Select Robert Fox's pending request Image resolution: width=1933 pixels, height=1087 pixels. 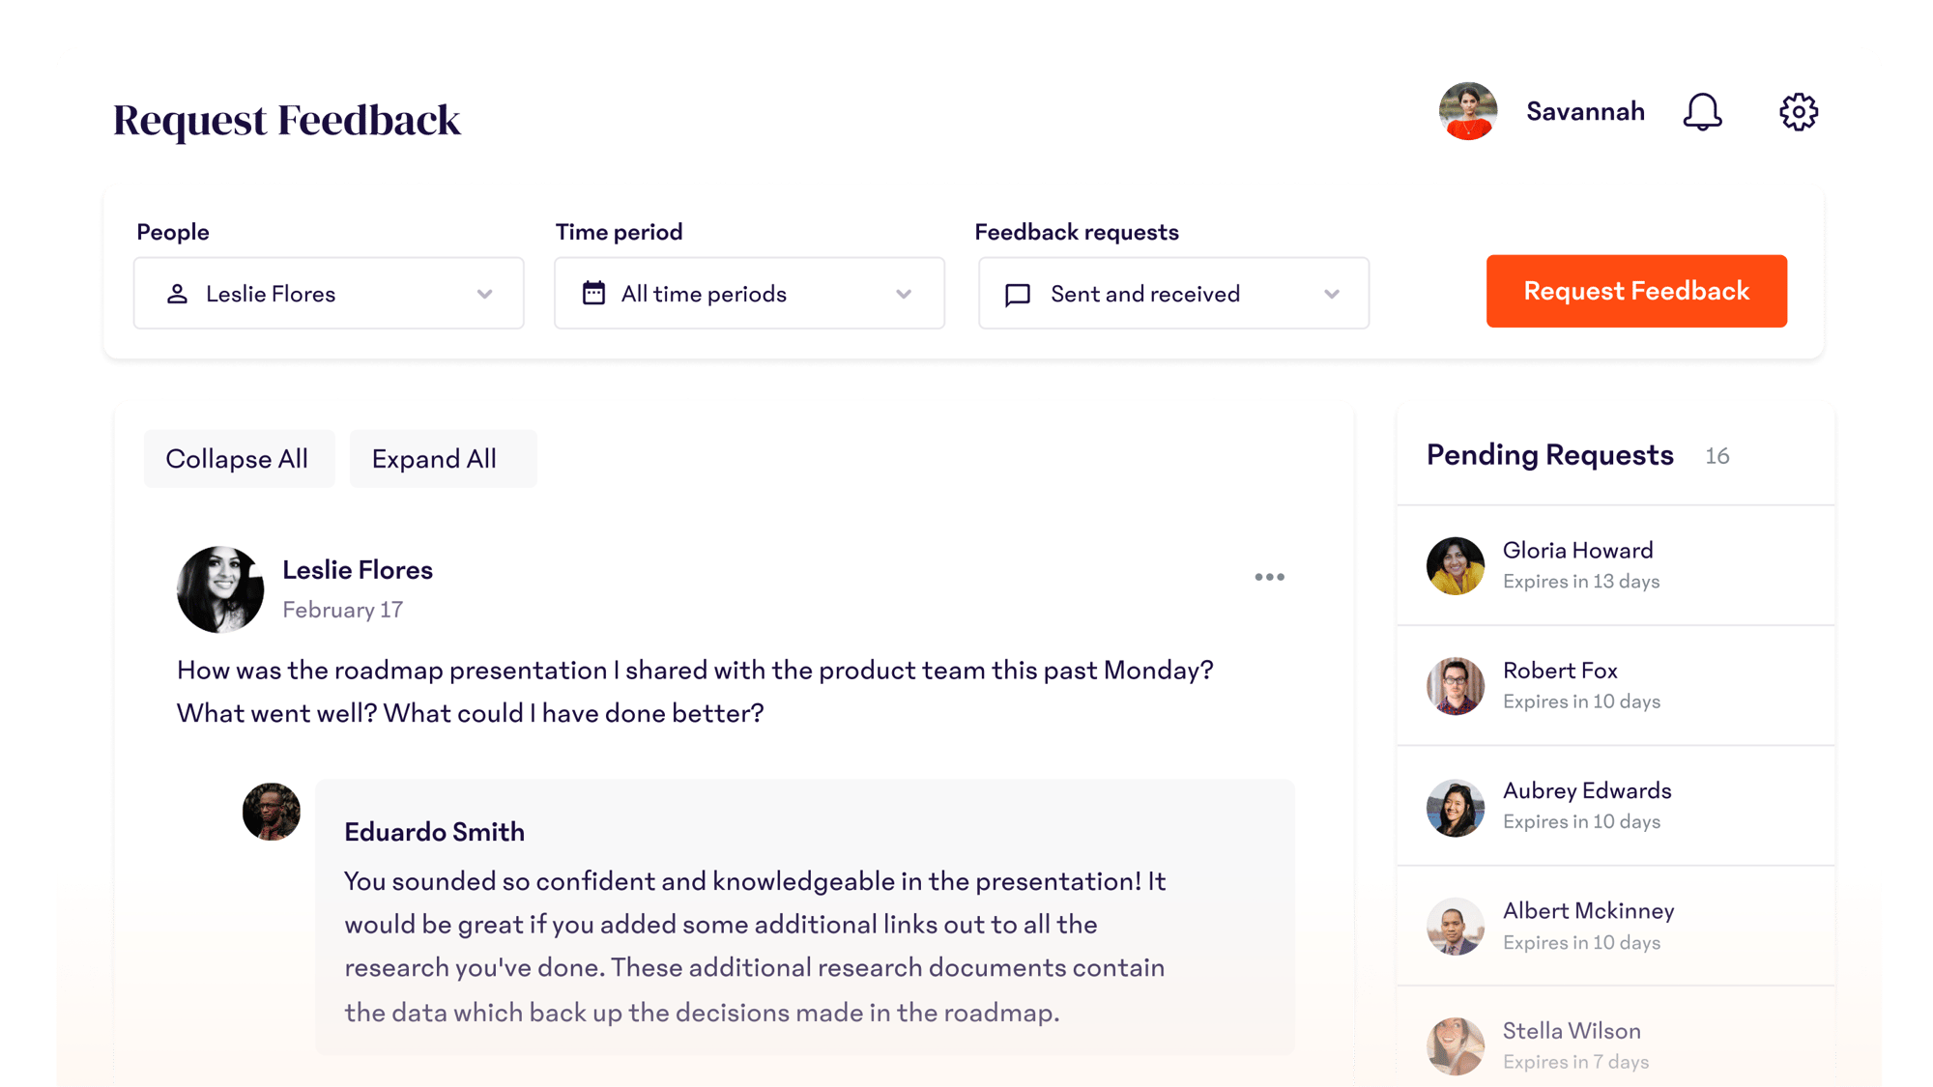point(1614,686)
